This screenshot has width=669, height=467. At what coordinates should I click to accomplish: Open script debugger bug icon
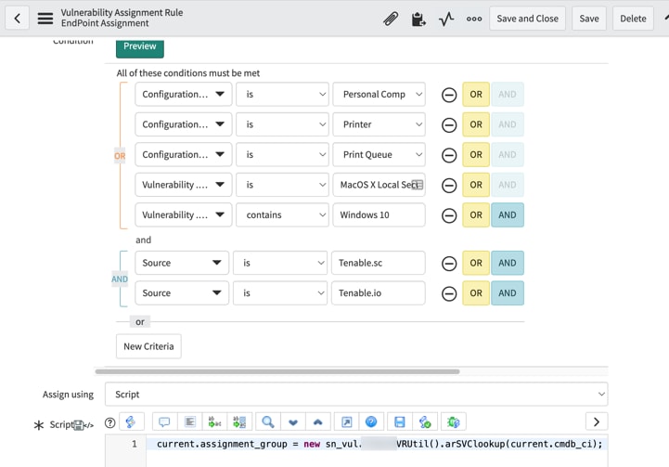click(453, 422)
